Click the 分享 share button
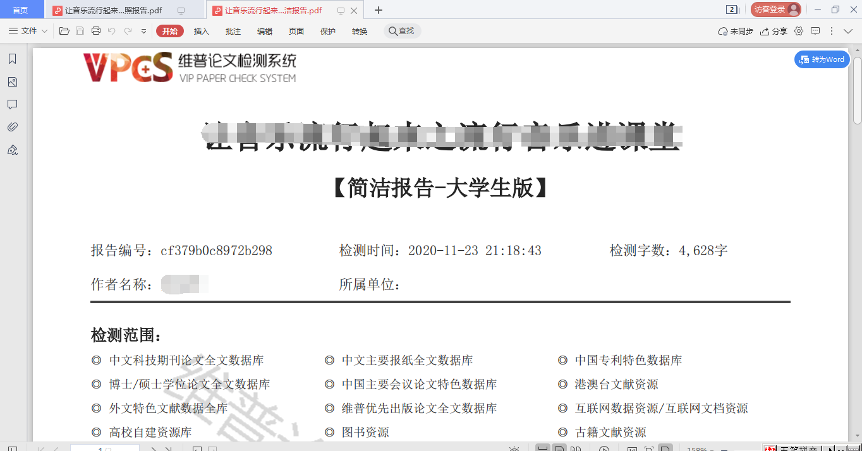 coord(774,31)
